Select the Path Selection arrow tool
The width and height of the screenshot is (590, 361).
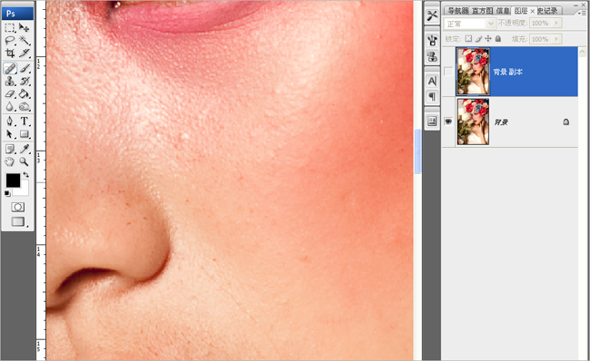click(10, 134)
